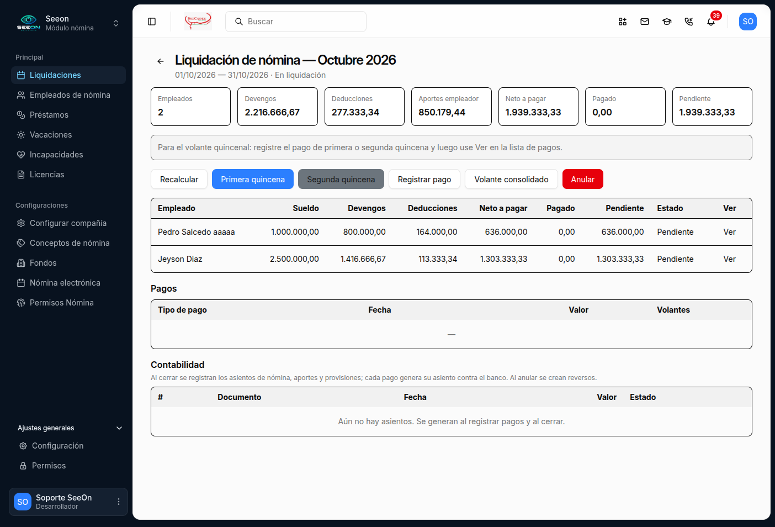Open the SO user avatar menu
The image size is (775, 527).
pos(748,22)
